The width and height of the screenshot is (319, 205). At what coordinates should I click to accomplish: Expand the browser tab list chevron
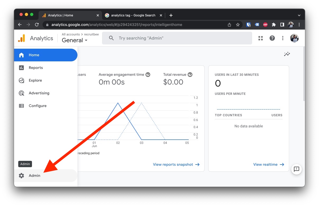click(x=299, y=15)
